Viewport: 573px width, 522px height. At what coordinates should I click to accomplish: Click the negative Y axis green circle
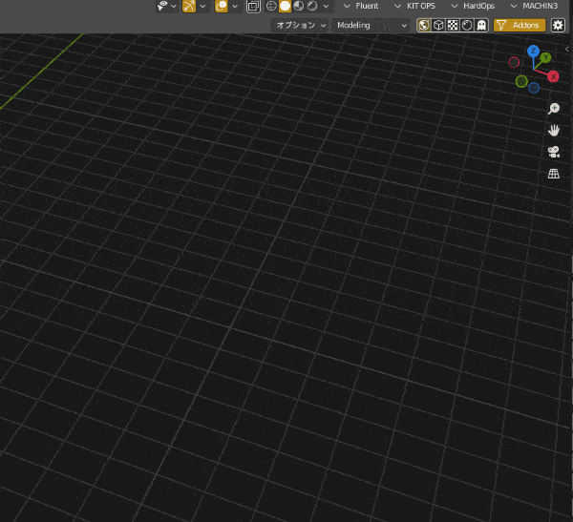coord(521,81)
